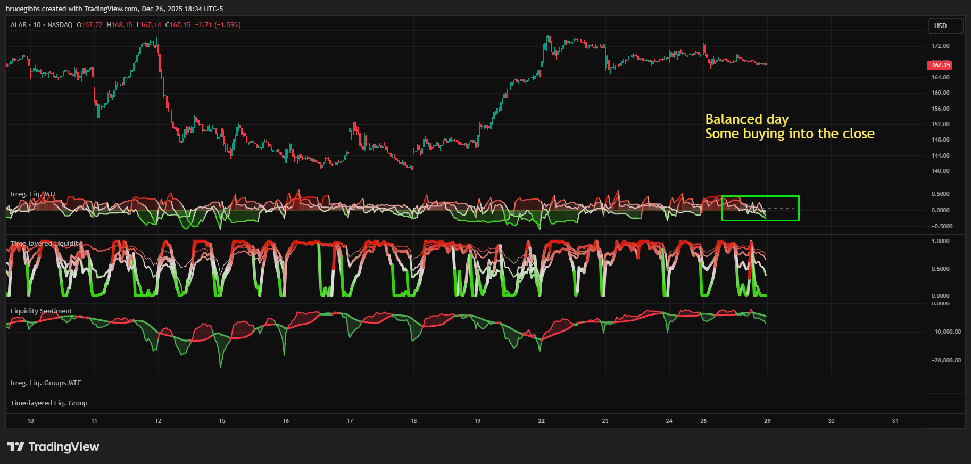This screenshot has height=464, width=971.
Task: Click date 22 on time axis
Action: pos(541,421)
